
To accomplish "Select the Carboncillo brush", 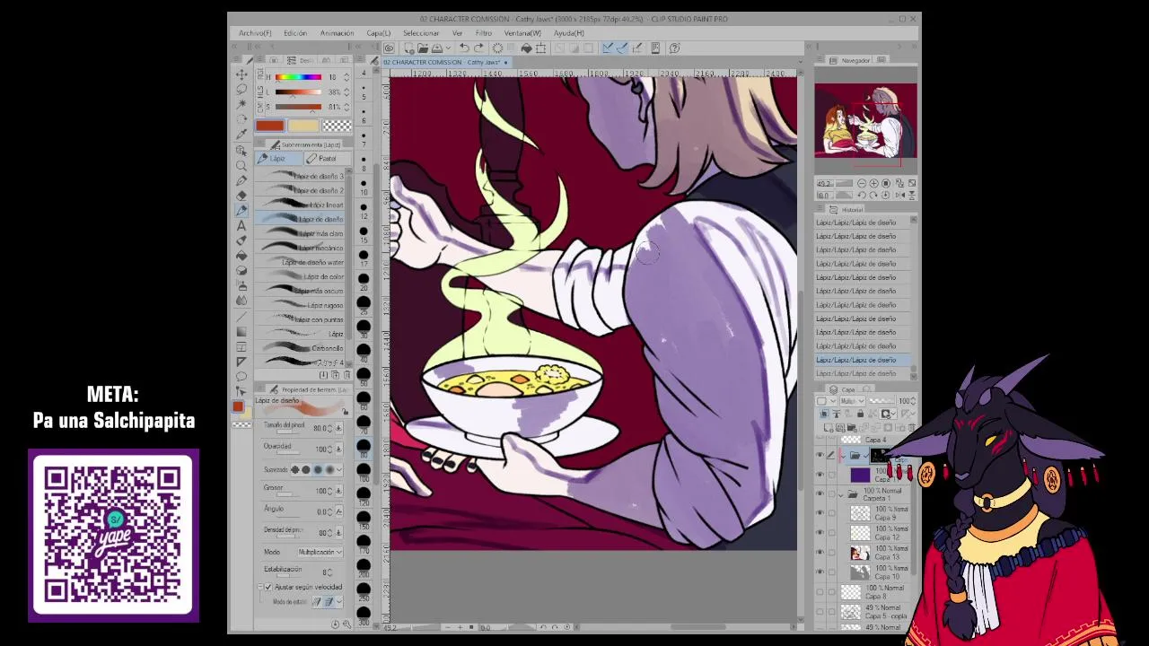I will [302, 348].
